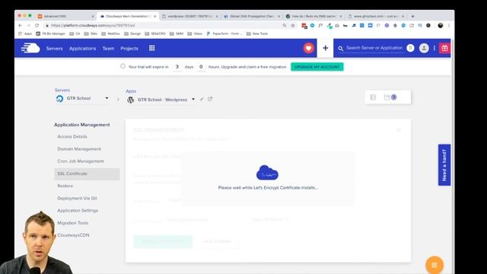
Task: Expand the GTR School - Wordpress app dropdown
Action: click(x=193, y=100)
